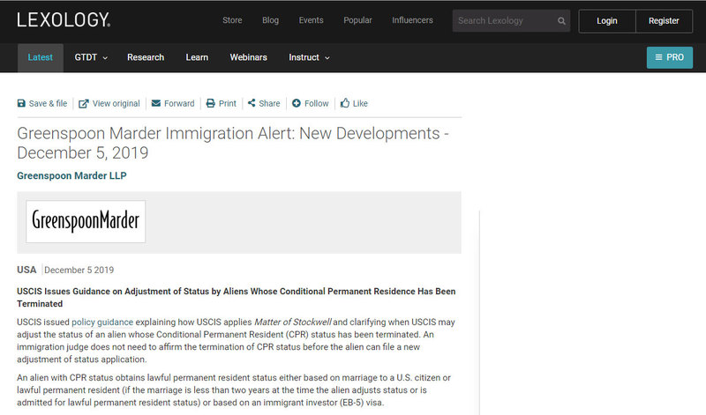This screenshot has height=415, width=706.
Task: Go to the Influencers link
Action: (412, 20)
